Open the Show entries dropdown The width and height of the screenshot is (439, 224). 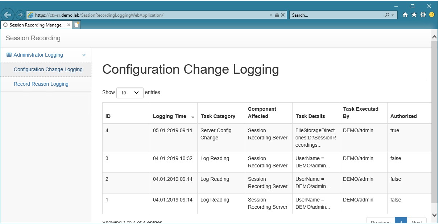point(129,93)
